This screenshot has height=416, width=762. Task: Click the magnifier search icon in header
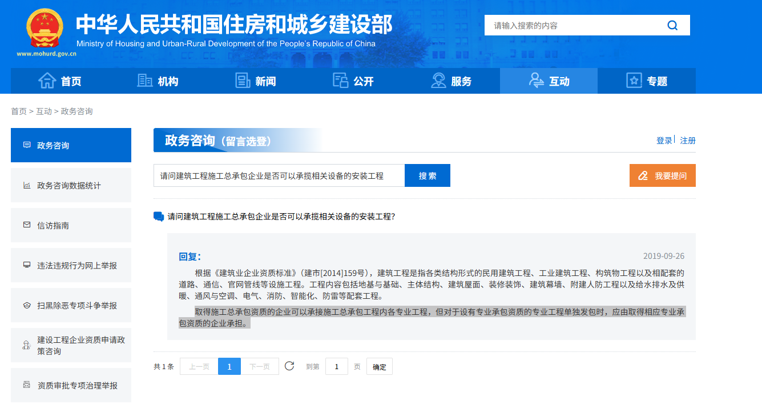coord(672,25)
